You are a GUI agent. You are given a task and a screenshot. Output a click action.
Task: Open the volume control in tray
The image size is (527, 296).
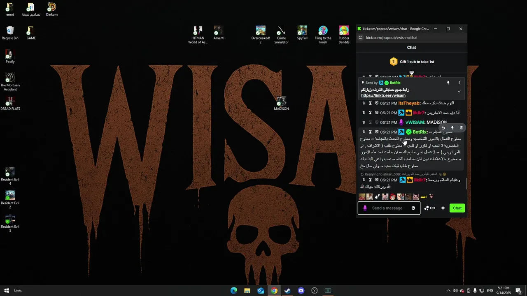point(455,291)
